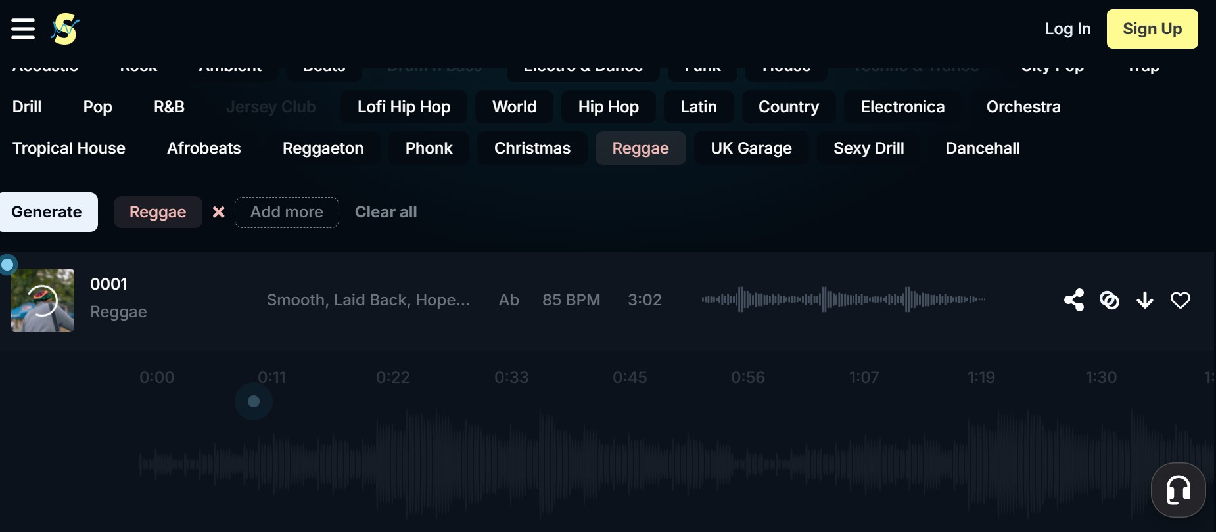The image size is (1216, 532).
Task: Play track 0001 via its thumbnail
Action: point(43,300)
